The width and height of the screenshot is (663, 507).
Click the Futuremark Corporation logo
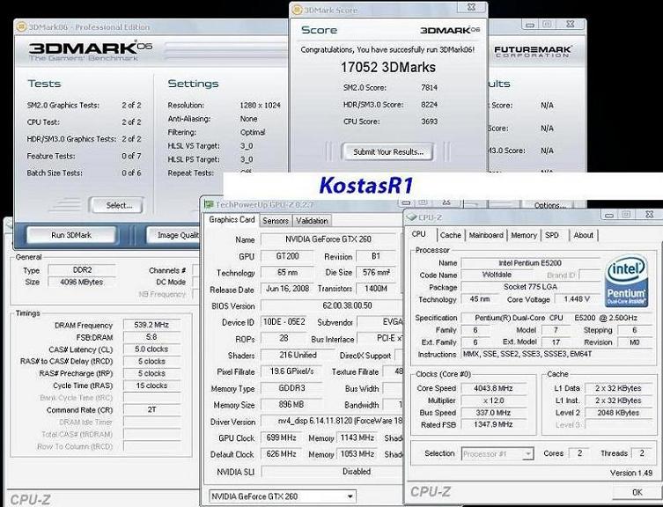tap(533, 52)
